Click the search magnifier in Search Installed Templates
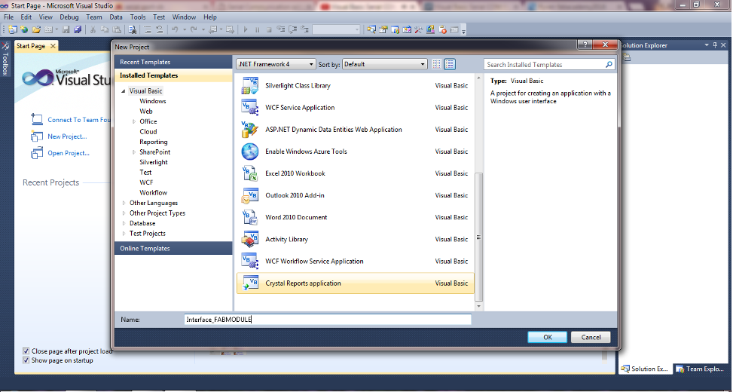The image size is (733, 392). pos(609,65)
